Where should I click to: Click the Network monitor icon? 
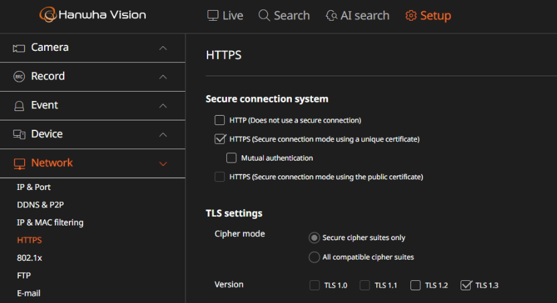(x=19, y=164)
